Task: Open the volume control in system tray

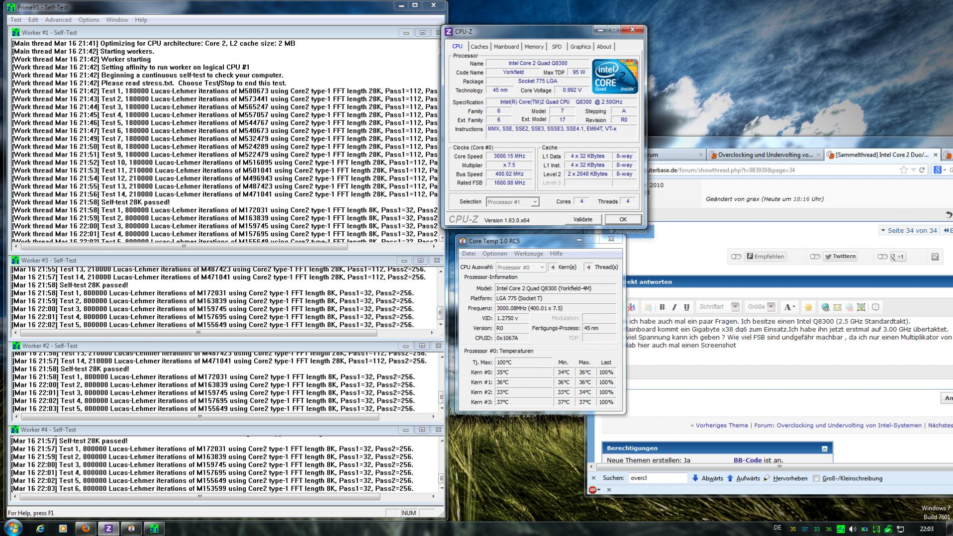Action: 852,529
